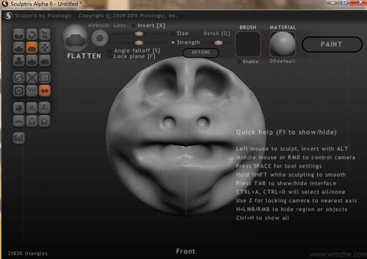Click the GoZ button

[19, 138]
